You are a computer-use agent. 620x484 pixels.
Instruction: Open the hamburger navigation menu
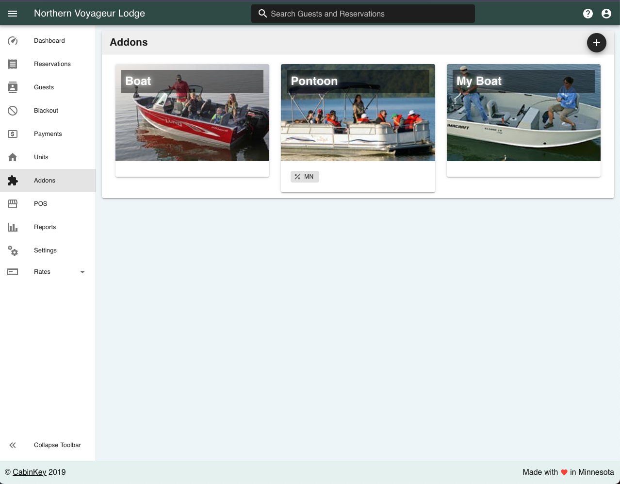[13, 14]
